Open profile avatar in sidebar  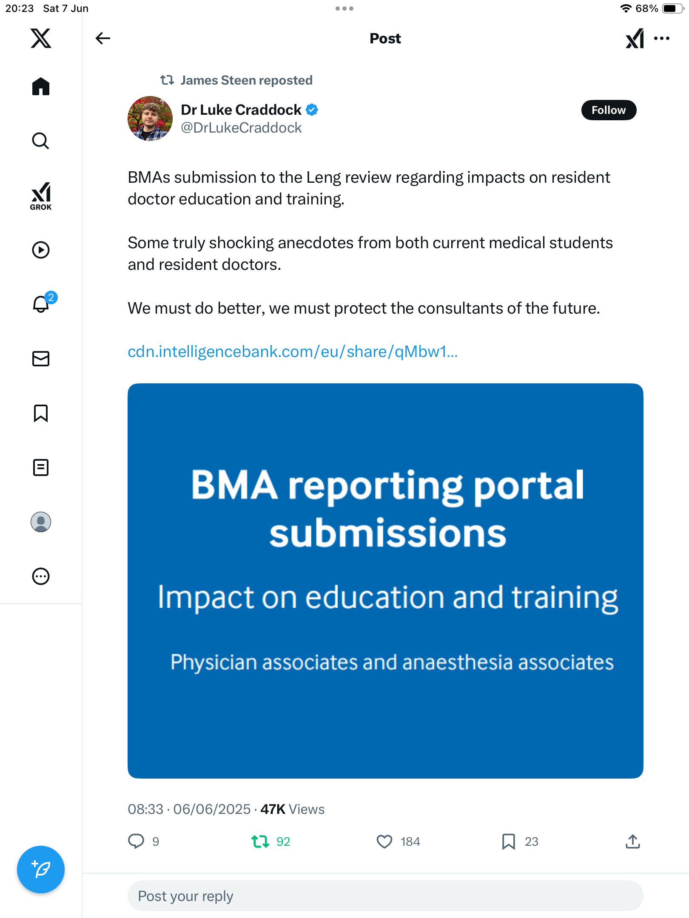click(41, 522)
